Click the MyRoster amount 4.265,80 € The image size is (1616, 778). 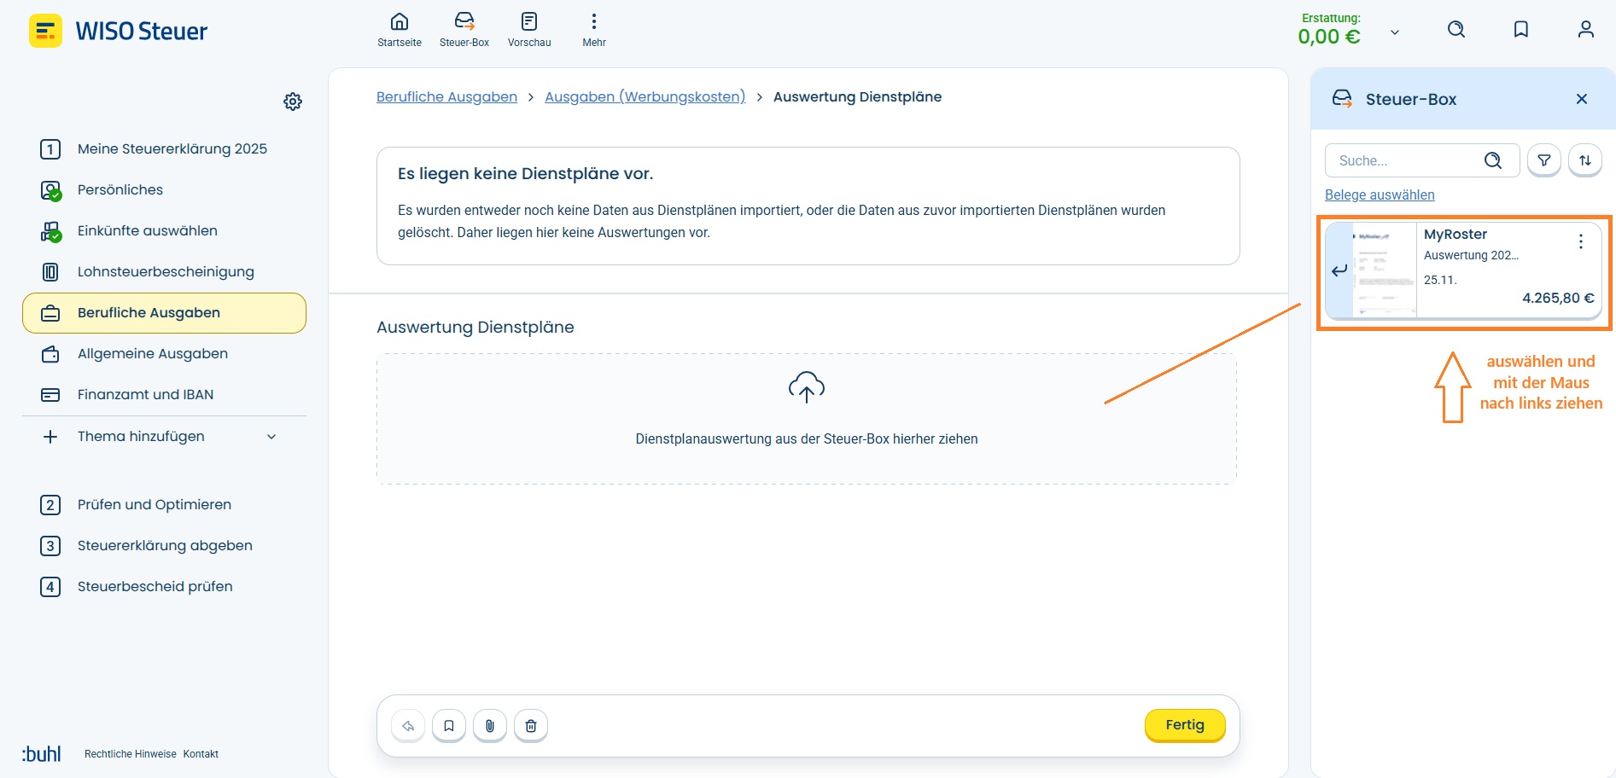[1558, 299]
